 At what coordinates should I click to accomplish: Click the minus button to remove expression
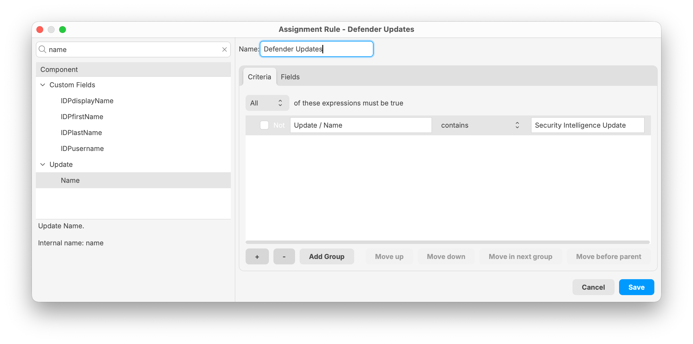tap(284, 256)
